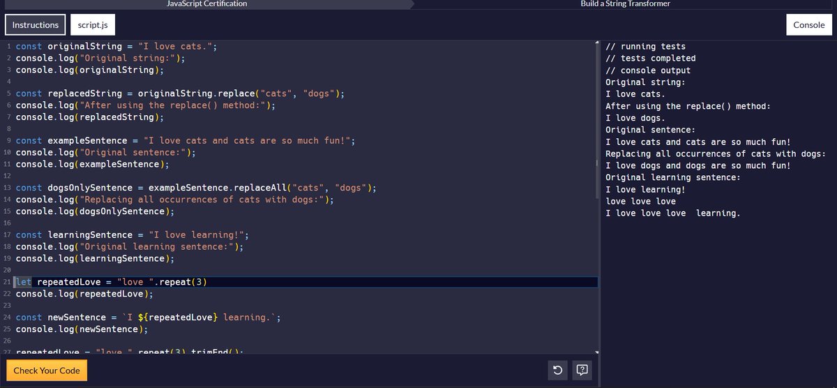Viewport: 837px width, 388px height.
Task: Click console line '// console output'
Action: click(648, 70)
